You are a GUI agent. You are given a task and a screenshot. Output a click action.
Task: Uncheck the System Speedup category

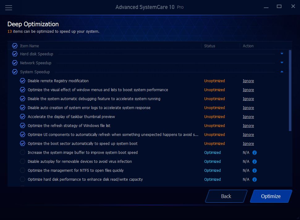15,72
